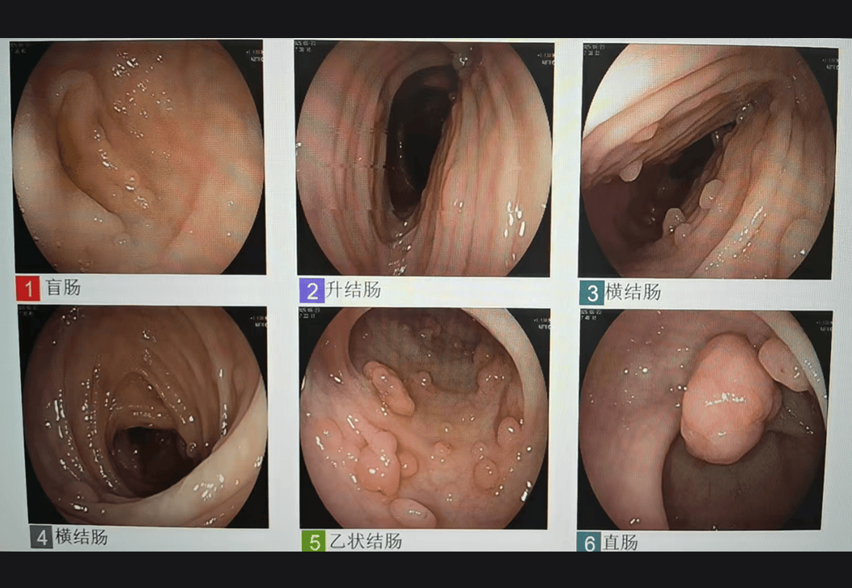Click the teal number 3 badge
The height and width of the screenshot is (588, 852).
(591, 292)
